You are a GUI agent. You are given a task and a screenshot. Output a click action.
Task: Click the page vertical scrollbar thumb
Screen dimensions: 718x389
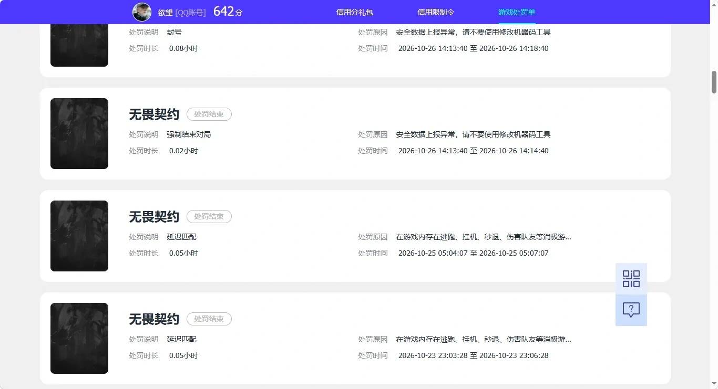714,82
